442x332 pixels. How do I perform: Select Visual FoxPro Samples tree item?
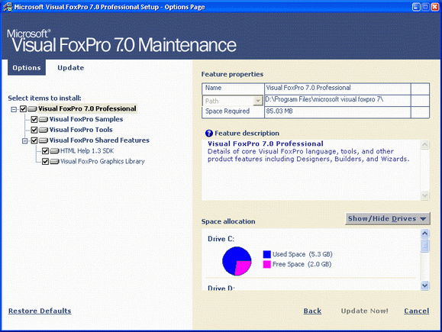coord(86,119)
